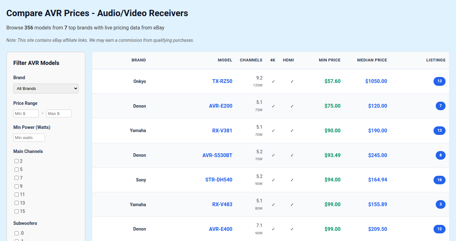Viewport: 456px width, 241px height.
Task: Click the 4K checkmark for AVR-E200
Action: pos(273,106)
